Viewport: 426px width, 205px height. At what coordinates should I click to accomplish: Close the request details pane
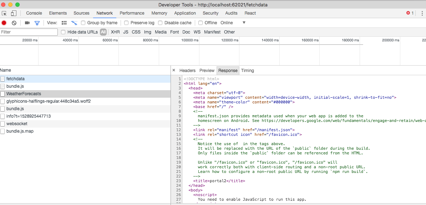click(174, 70)
